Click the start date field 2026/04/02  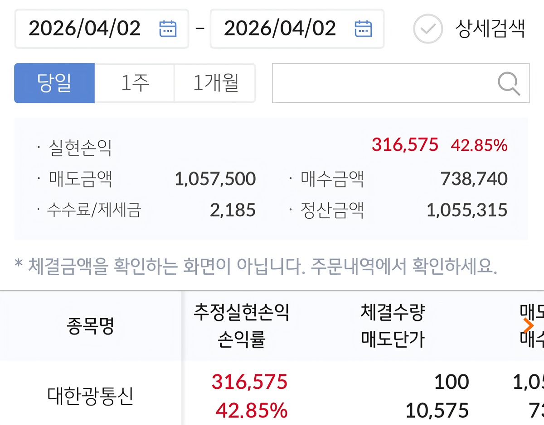click(x=85, y=29)
